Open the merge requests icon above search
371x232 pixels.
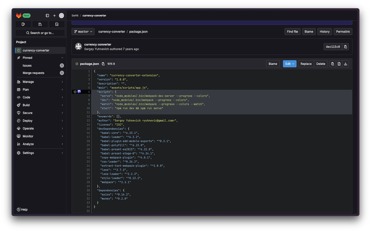pyautogui.click(x=40, y=24)
